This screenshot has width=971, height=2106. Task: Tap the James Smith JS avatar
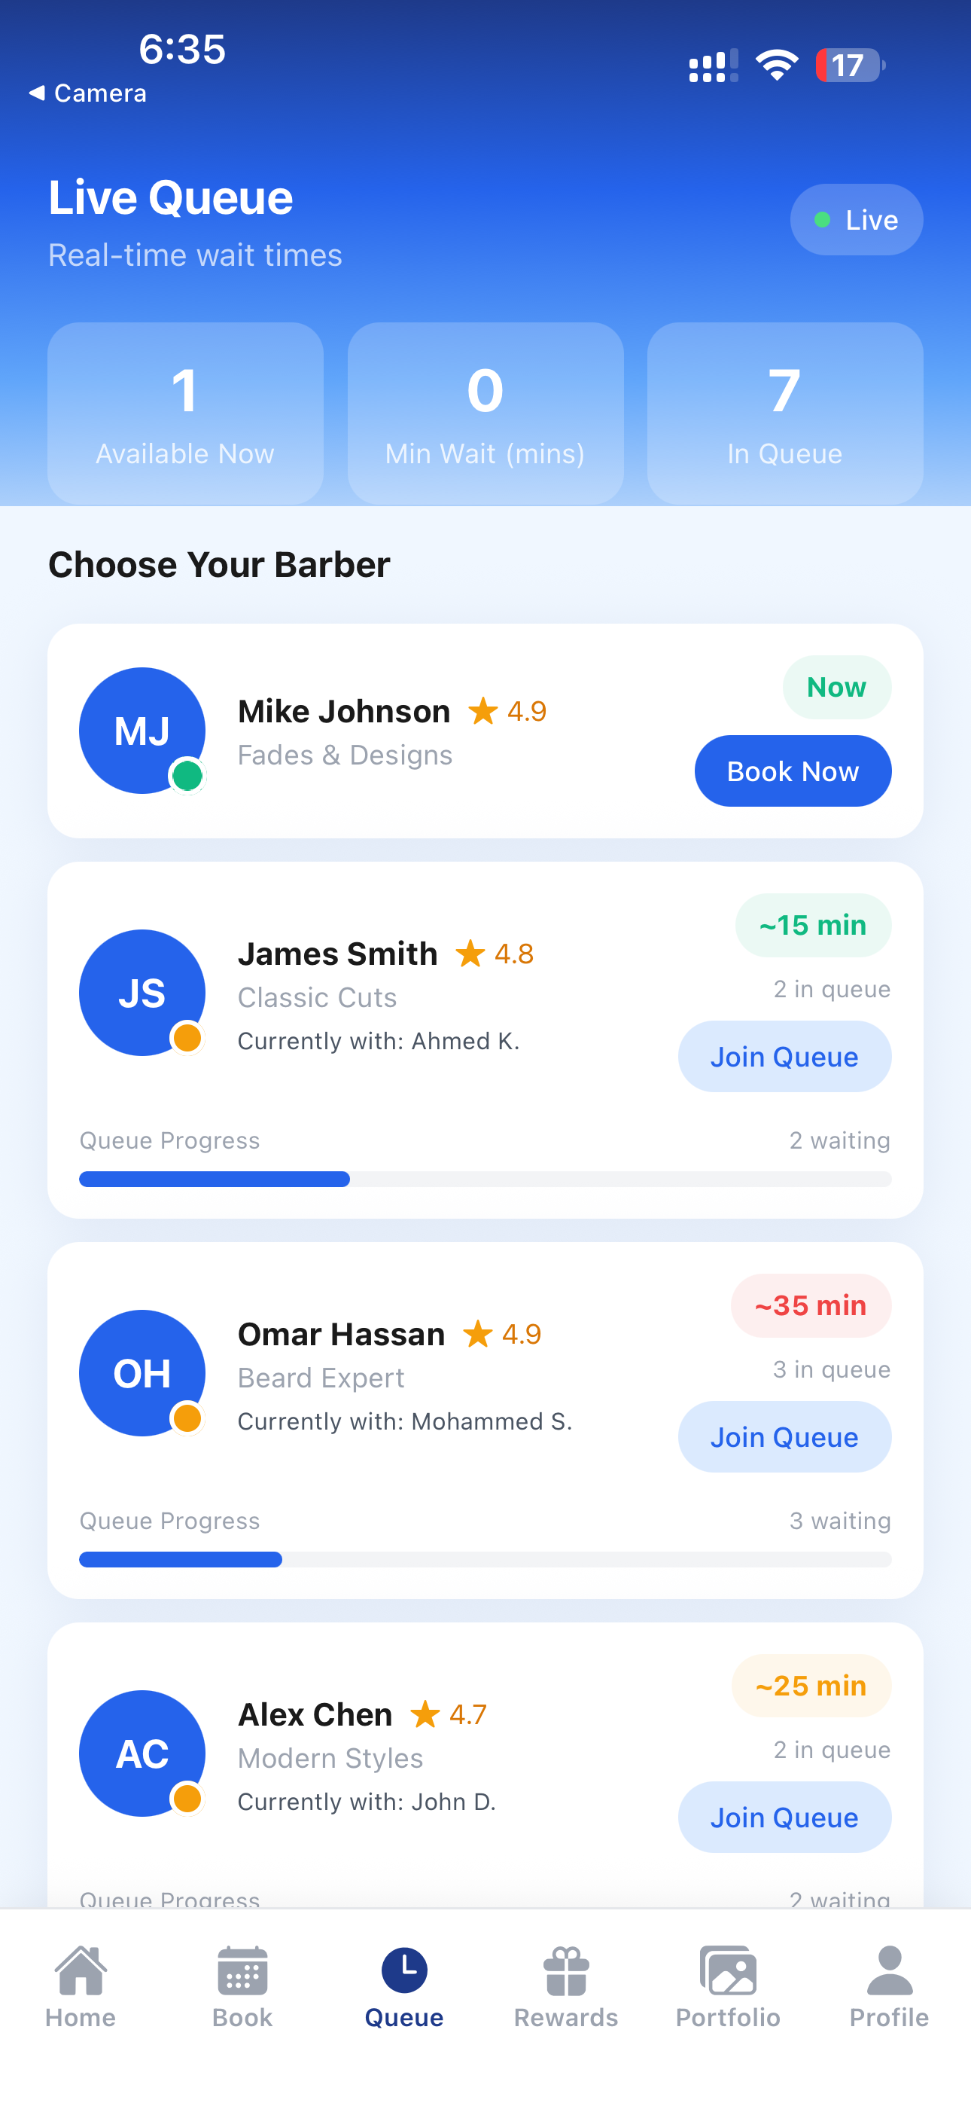point(142,993)
